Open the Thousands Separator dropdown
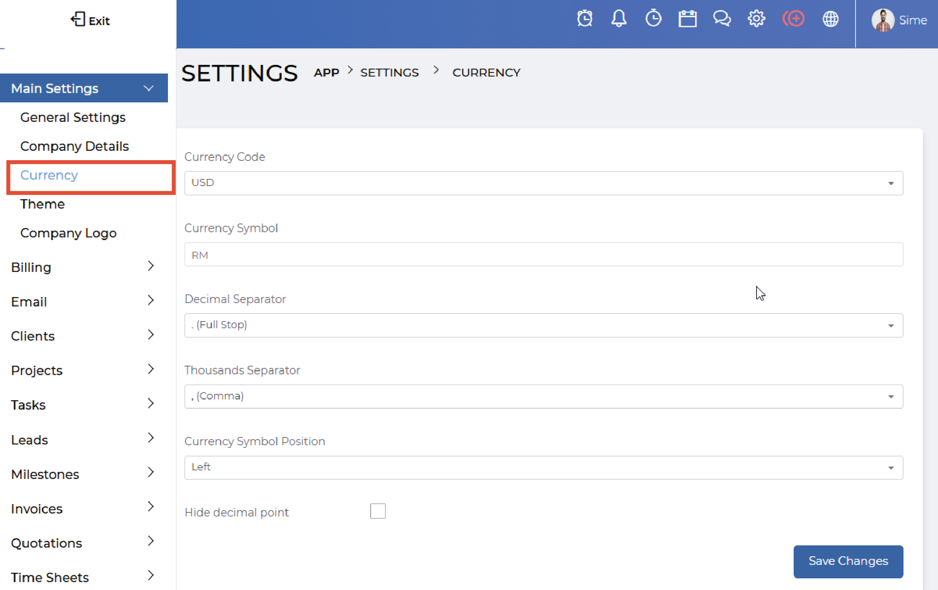This screenshot has height=590, width=938. pyautogui.click(x=543, y=396)
